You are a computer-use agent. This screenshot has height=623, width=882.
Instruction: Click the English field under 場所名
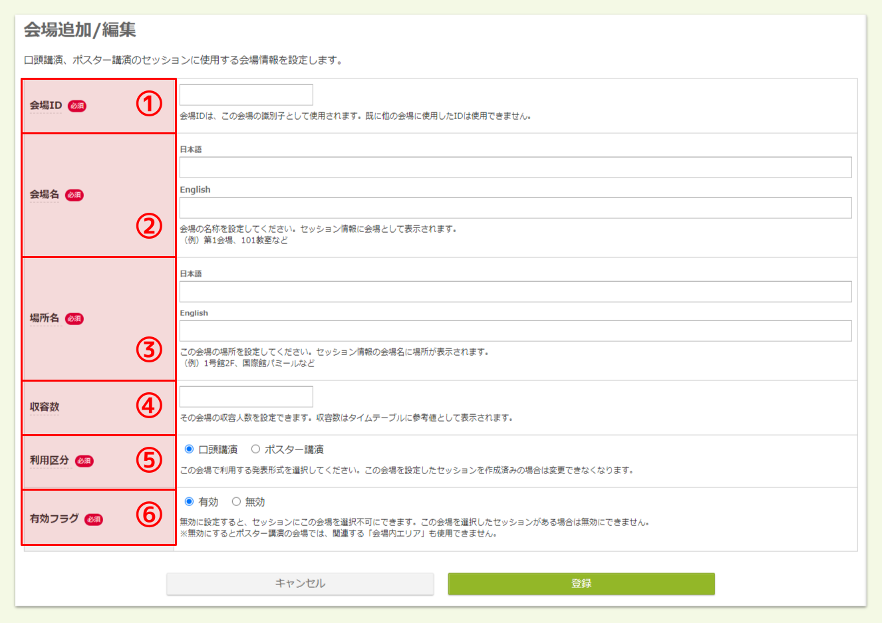pos(515,330)
